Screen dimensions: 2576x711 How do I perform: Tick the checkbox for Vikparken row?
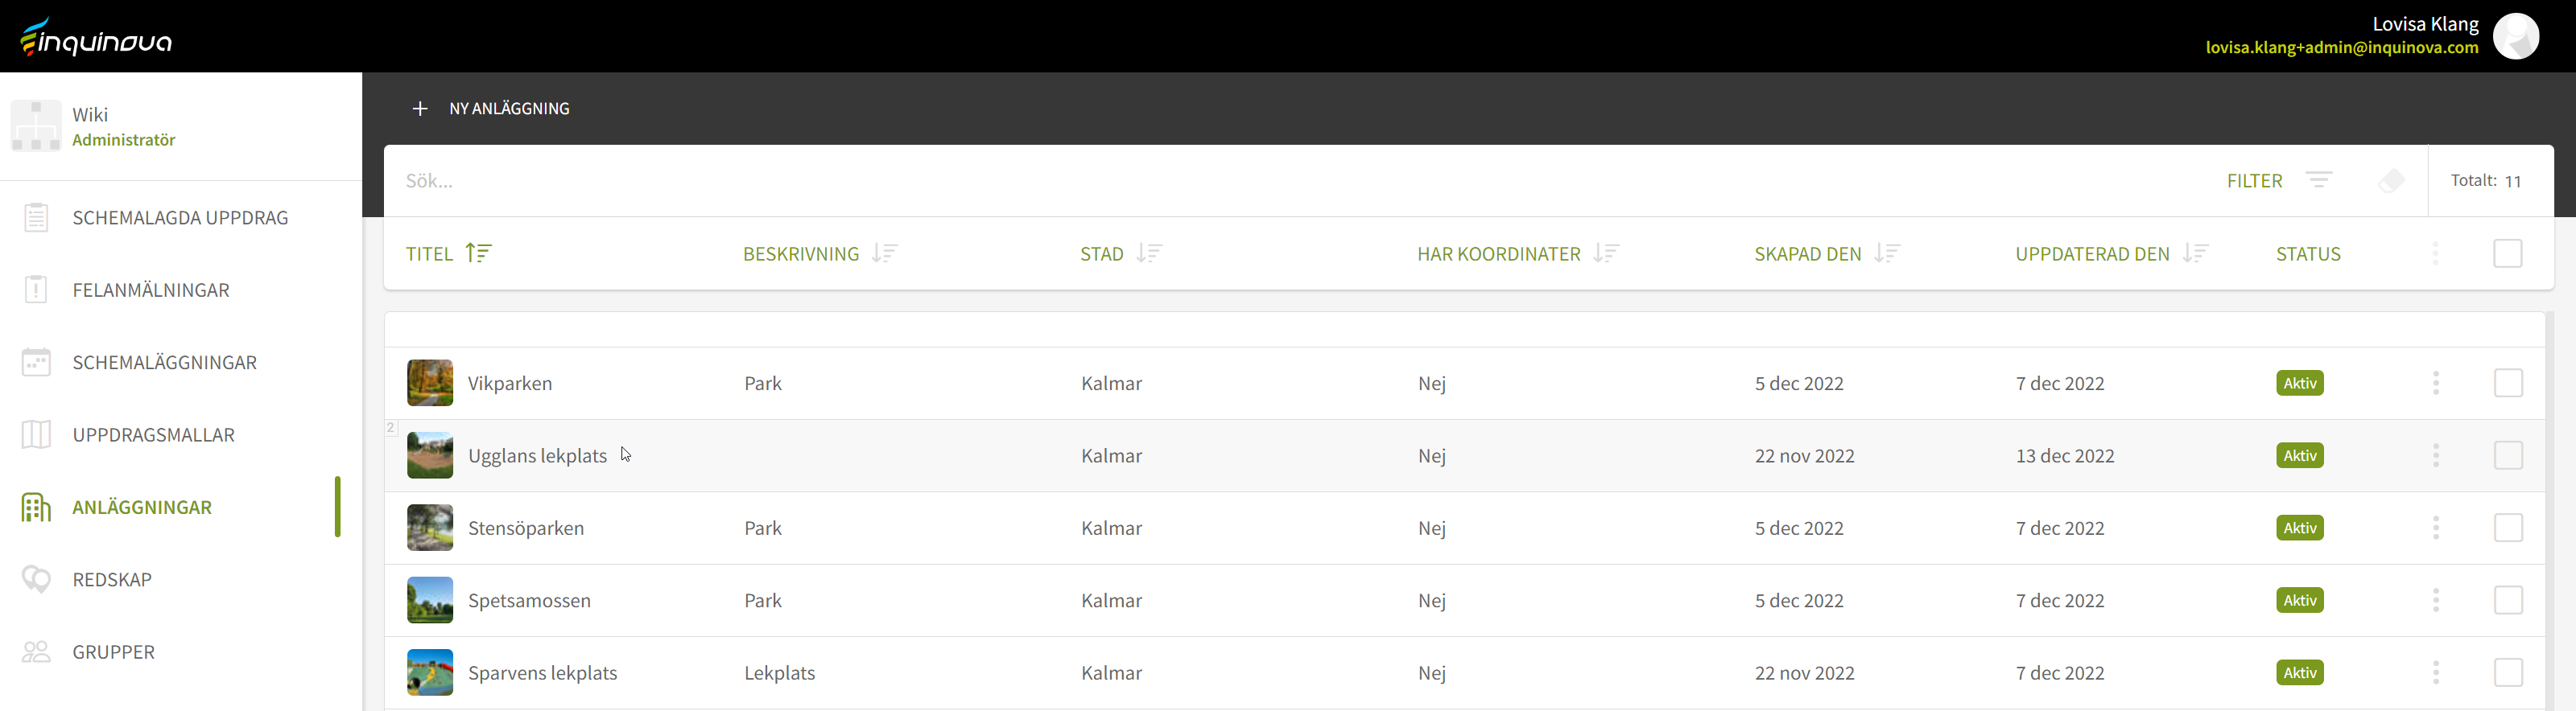tap(2507, 384)
